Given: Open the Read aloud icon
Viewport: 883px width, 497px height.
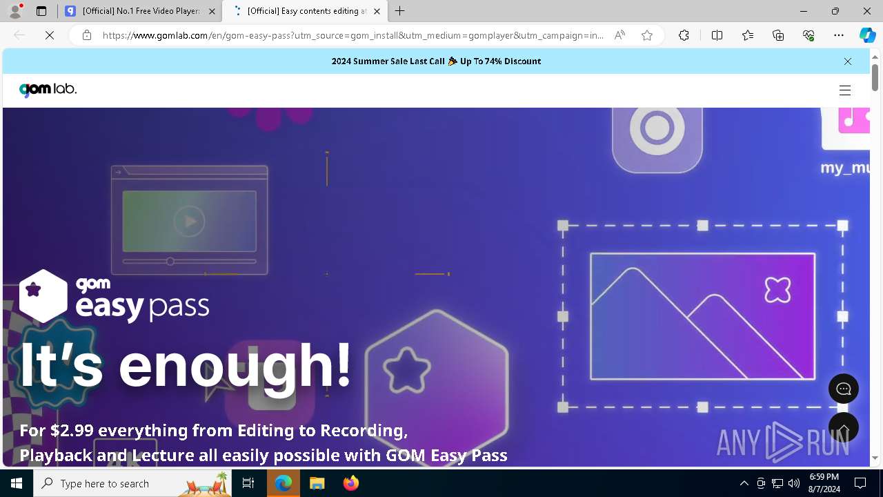Looking at the screenshot, I should coord(619,35).
